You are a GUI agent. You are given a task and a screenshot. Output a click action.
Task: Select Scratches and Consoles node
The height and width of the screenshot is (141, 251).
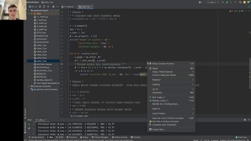tap(44, 90)
